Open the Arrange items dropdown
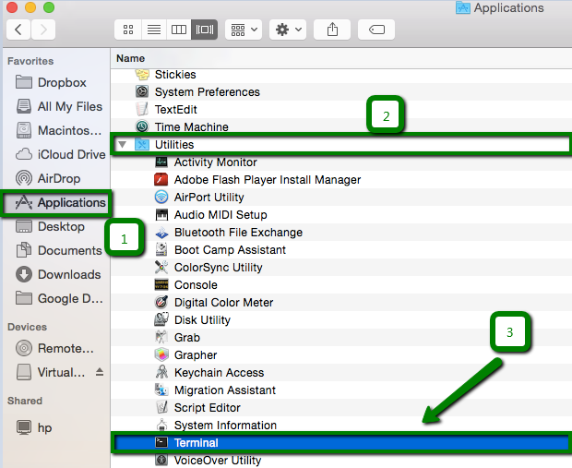 (244, 30)
